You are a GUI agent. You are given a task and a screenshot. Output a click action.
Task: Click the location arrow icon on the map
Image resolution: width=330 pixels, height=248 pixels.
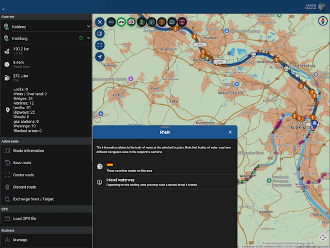[100, 57]
